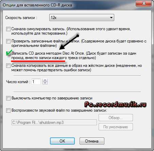Viewport: 154px width, 151px height.
Task: Click the dropdown arrow of Скорость записи
Action: click(111, 18)
